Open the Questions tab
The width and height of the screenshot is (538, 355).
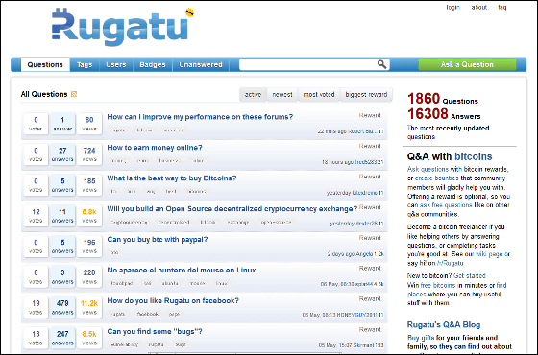(45, 65)
